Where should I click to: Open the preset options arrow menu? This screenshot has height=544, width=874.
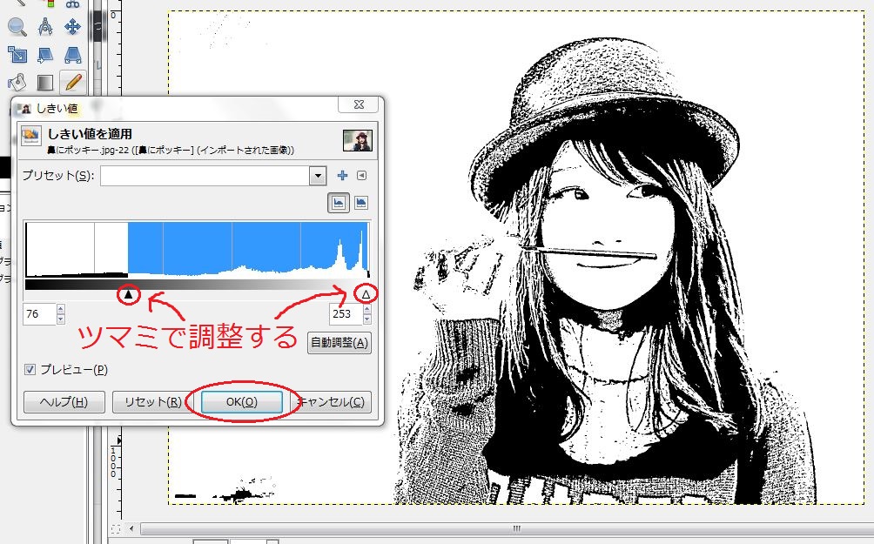(x=362, y=175)
